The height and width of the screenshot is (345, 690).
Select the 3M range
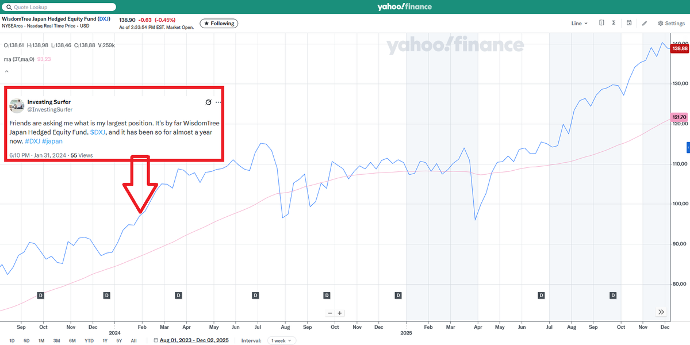(x=56, y=340)
